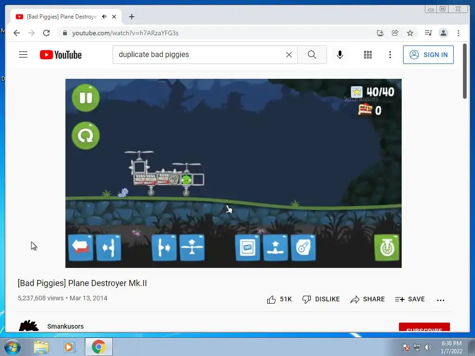
Task: Open the Smankusors channel name
Action: 65,326
